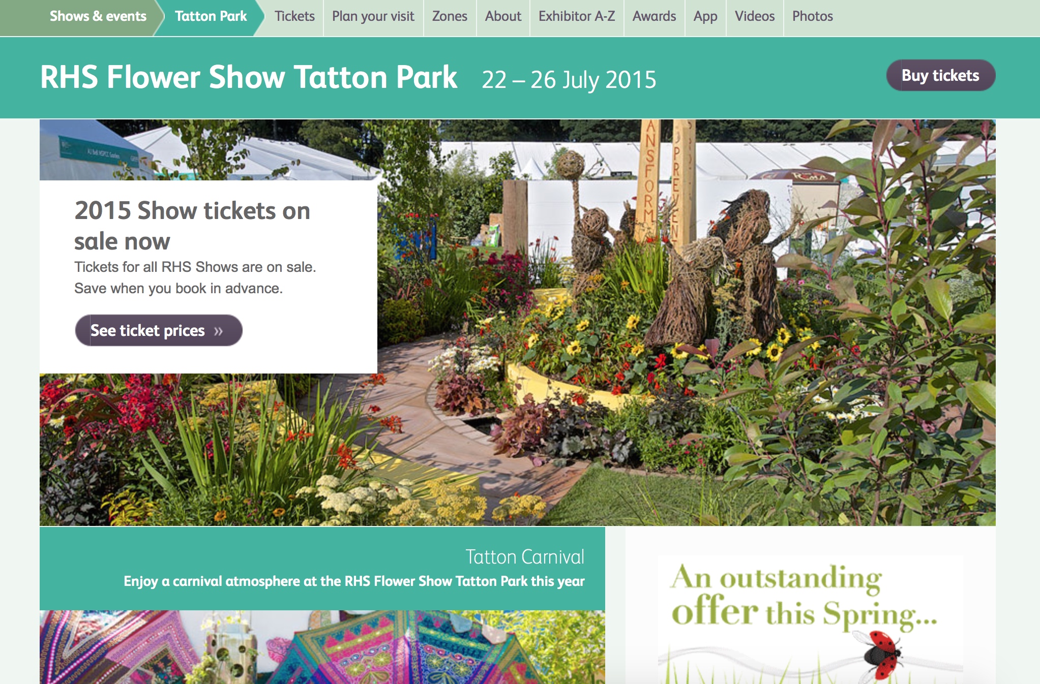Click the colorful carnival umbrella image
Image resolution: width=1040 pixels, height=684 pixels.
coord(322,647)
